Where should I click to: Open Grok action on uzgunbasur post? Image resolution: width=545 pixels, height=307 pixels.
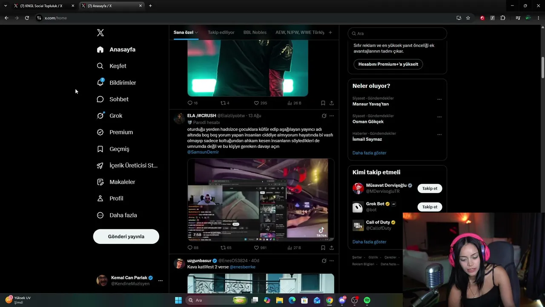tap(324, 261)
